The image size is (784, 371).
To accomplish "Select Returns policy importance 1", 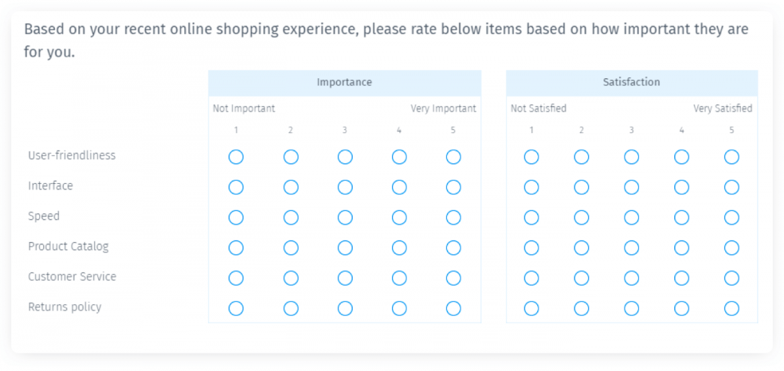I will (x=236, y=308).
